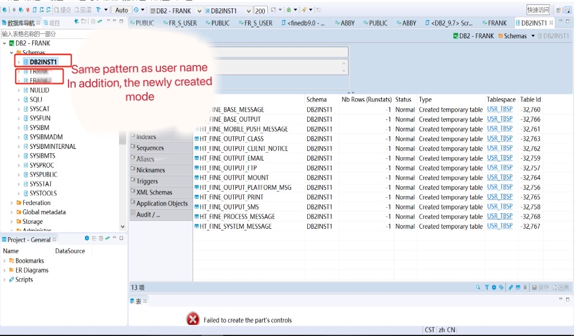The width and height of the screenshot is (575, 336).
Task: Click the HT_FINE_OUTPUT_EMAIL table icon
Action: (x=196, y=158)
